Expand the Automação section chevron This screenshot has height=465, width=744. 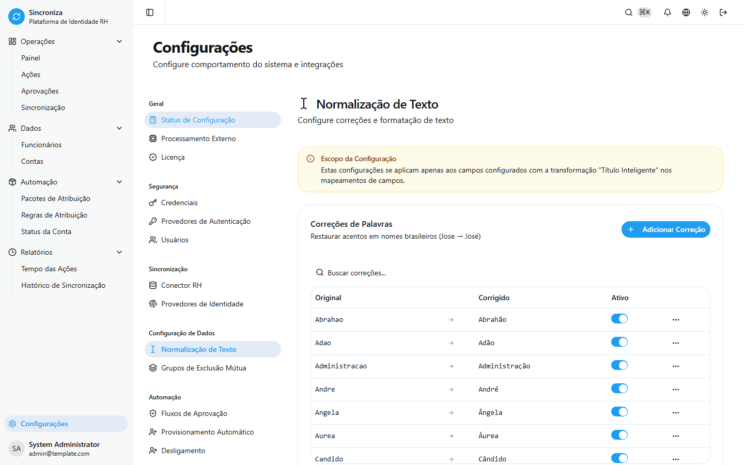pyautogui.click(x=119, y=182)
